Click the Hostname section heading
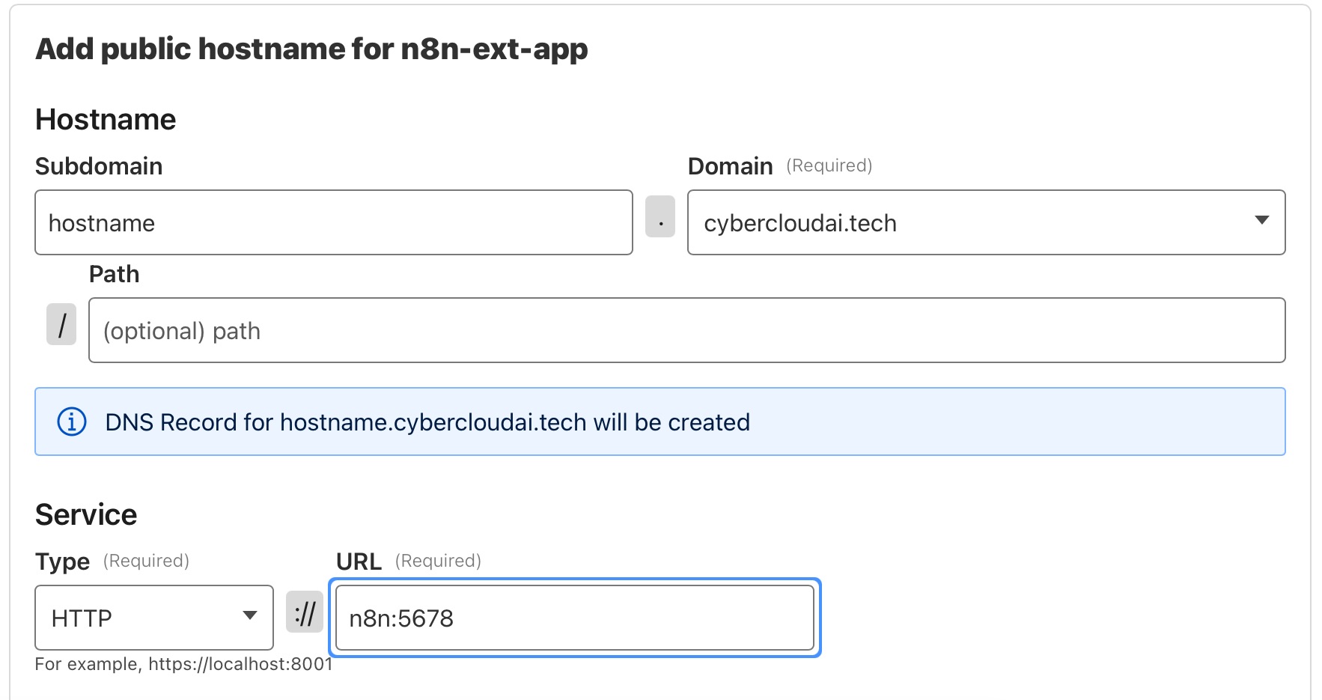The height and width of the screenshot is (700, 1322). (106, 118)
